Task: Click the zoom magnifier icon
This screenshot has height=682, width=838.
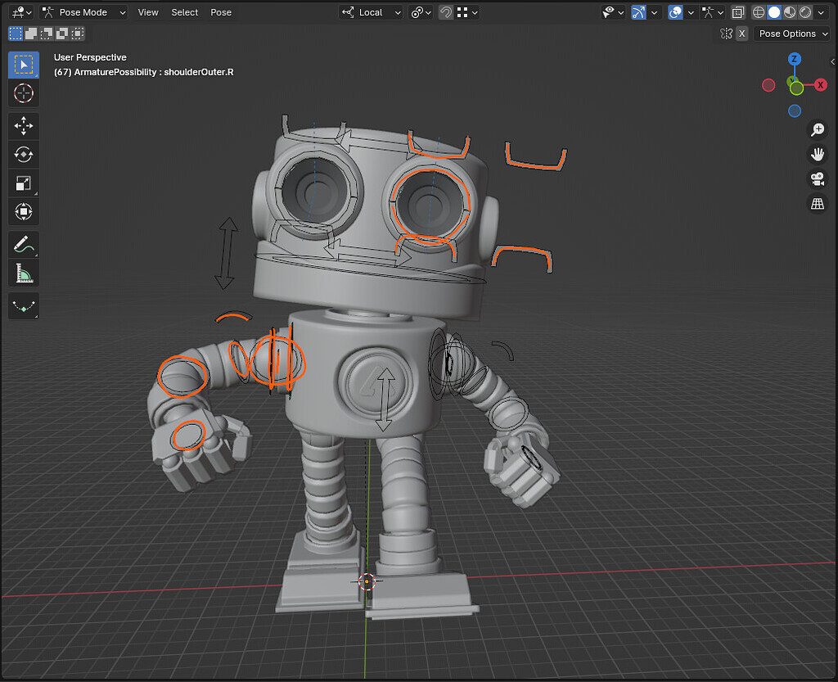Action: 818,129
